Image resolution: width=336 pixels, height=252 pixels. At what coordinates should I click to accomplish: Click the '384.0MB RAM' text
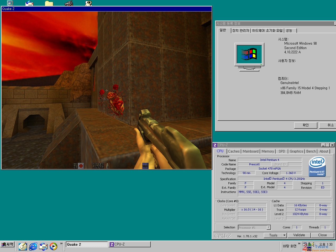[291, 93]
